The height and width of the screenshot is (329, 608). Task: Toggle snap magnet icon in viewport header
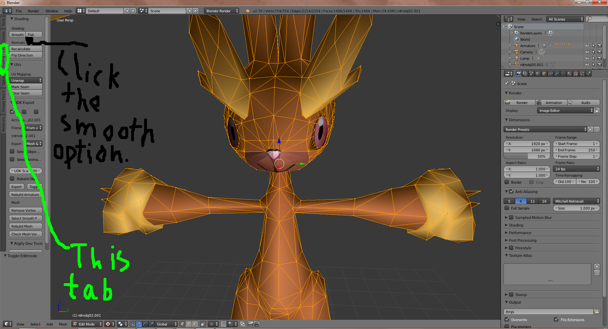point(224,324)
